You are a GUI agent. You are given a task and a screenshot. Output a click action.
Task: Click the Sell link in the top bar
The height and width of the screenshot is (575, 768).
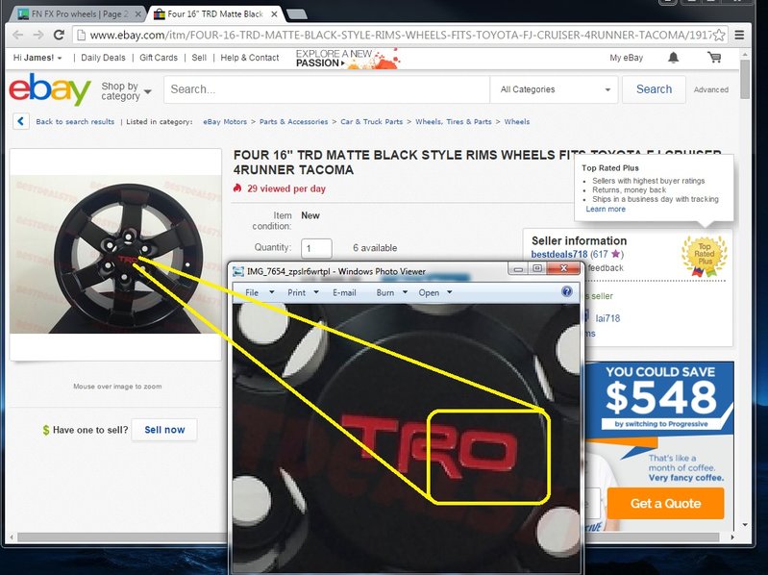[199, 58]
